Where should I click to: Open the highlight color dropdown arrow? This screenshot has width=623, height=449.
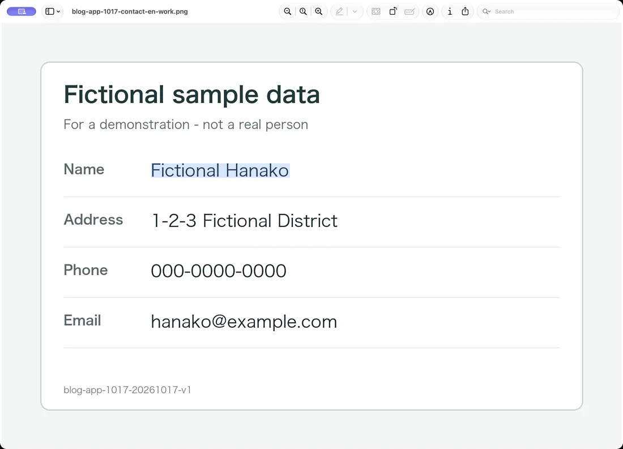[x=355, y=11]
